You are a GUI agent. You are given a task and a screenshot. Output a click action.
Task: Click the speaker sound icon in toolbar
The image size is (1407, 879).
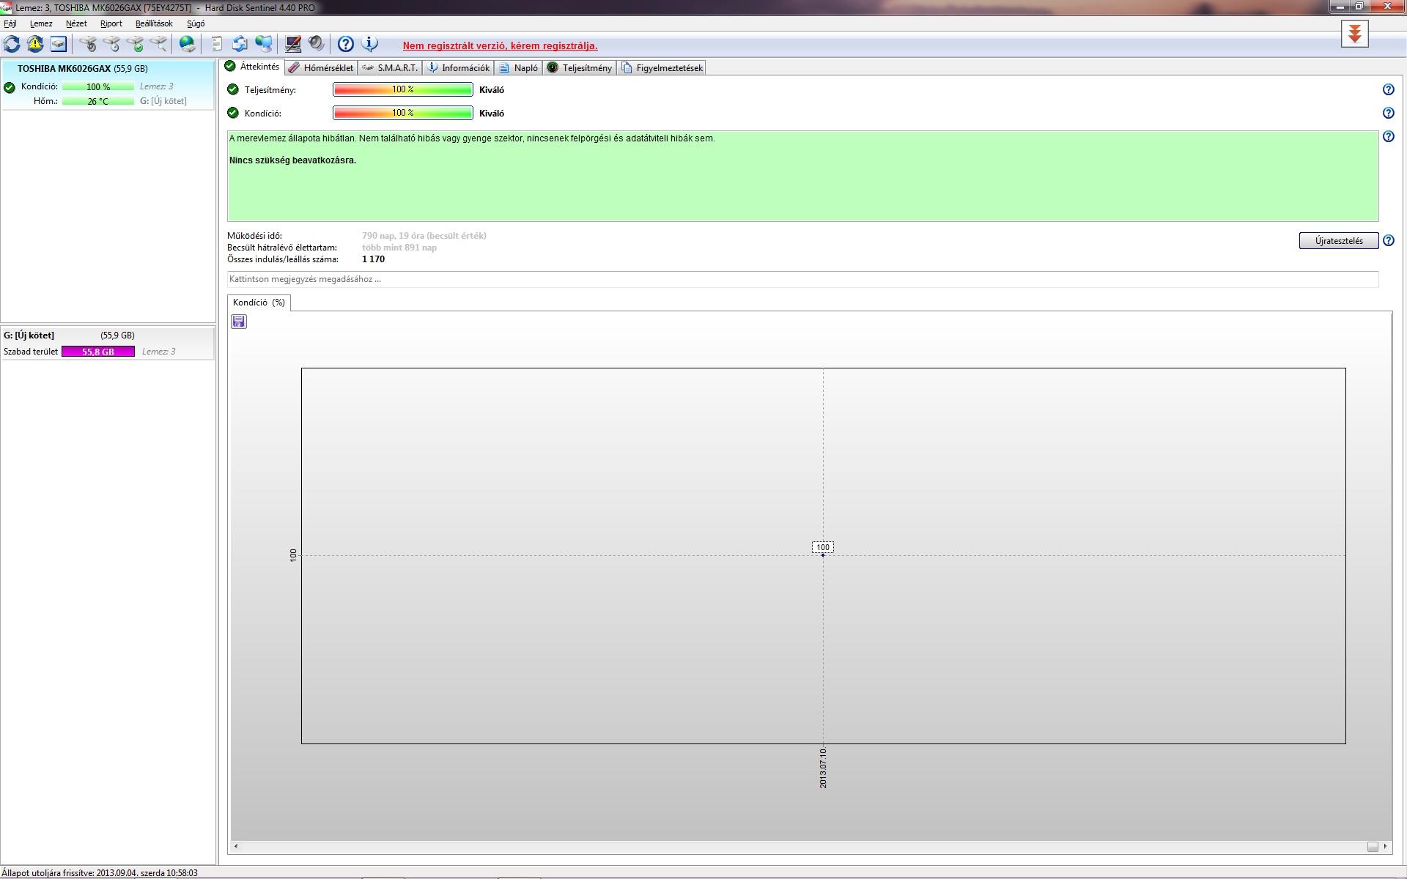tap(317, 44)
